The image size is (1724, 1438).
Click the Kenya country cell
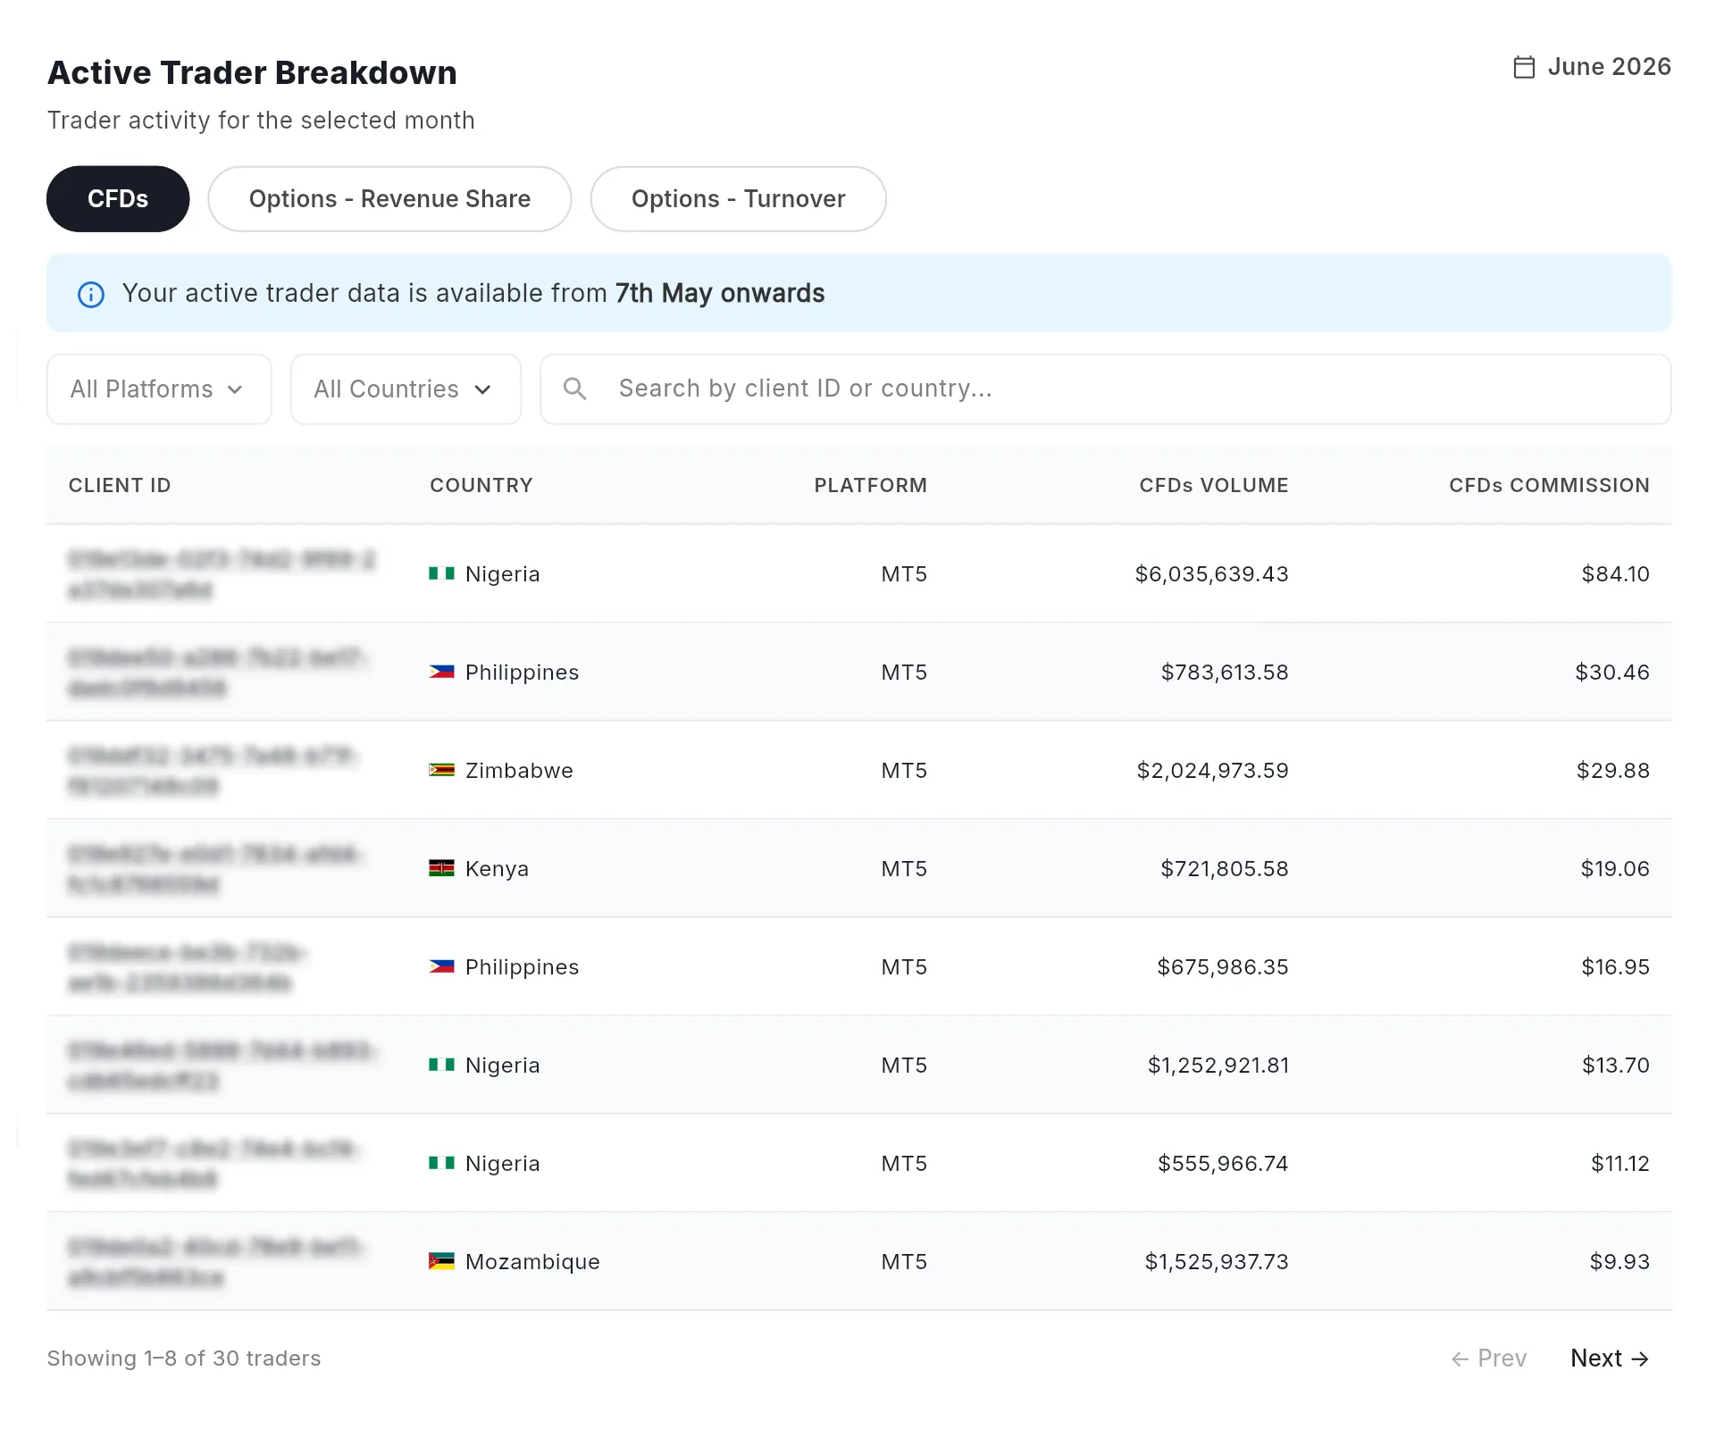tap(479, 869)
